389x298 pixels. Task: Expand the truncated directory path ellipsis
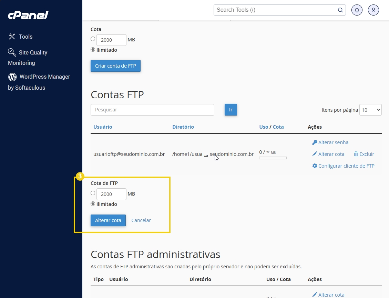(206, 155)
